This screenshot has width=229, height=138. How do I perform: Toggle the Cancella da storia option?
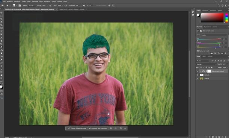[x=101, y=6]
